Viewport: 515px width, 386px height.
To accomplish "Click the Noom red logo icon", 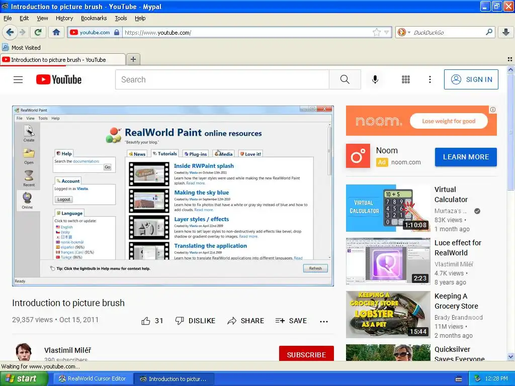I will [x=358, y=156].
